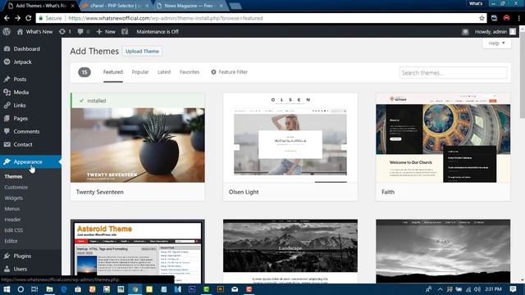Switch to the Latest themes tab
The height and width of the screenshot is (295, 525).
pyautogui.click(x=164, y=72)
